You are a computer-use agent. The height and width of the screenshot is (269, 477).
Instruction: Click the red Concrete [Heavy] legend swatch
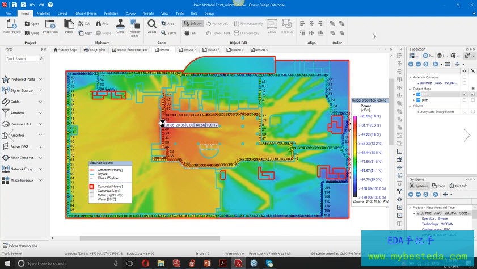[92, 186]
